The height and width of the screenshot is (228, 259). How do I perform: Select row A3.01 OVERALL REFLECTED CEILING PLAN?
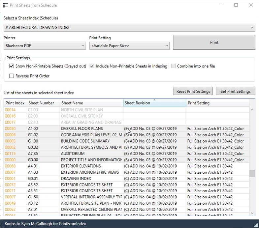[x=126, y=210]
